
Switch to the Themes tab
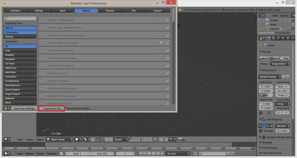click(x=110, y=11)
